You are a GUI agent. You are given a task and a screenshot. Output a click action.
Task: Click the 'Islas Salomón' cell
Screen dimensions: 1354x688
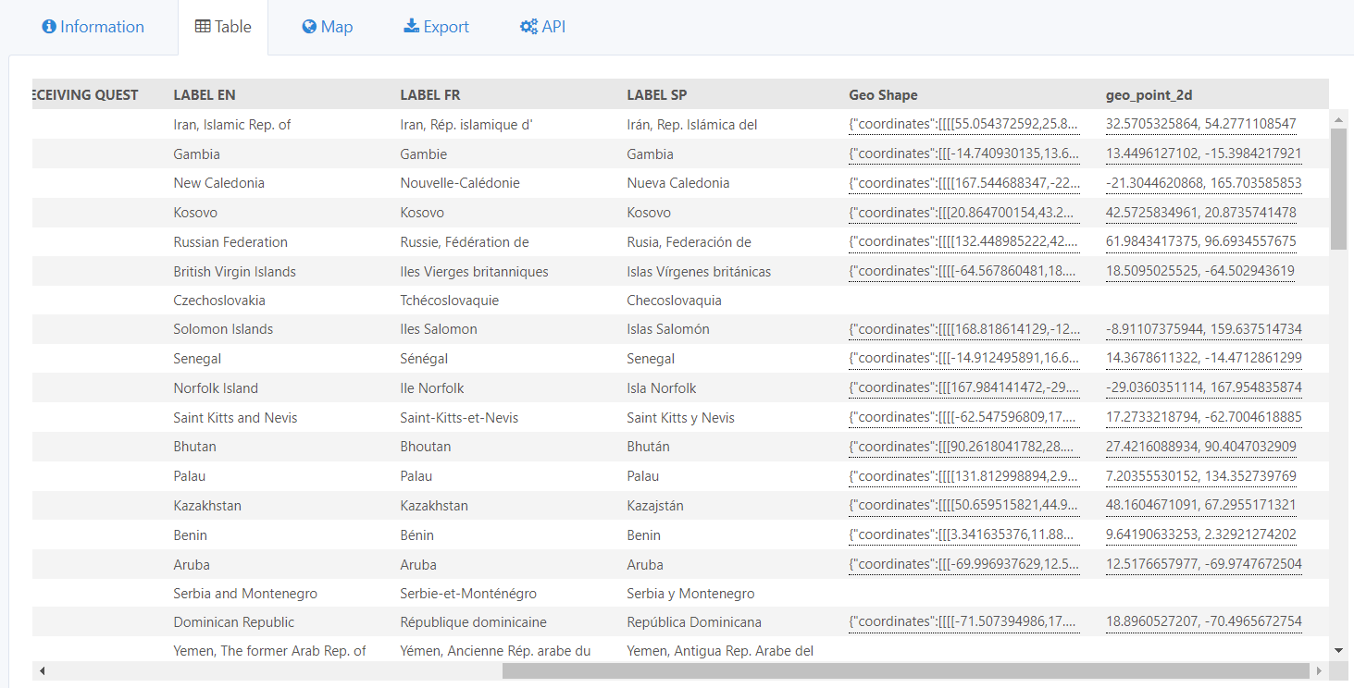[x=668, y=329]
